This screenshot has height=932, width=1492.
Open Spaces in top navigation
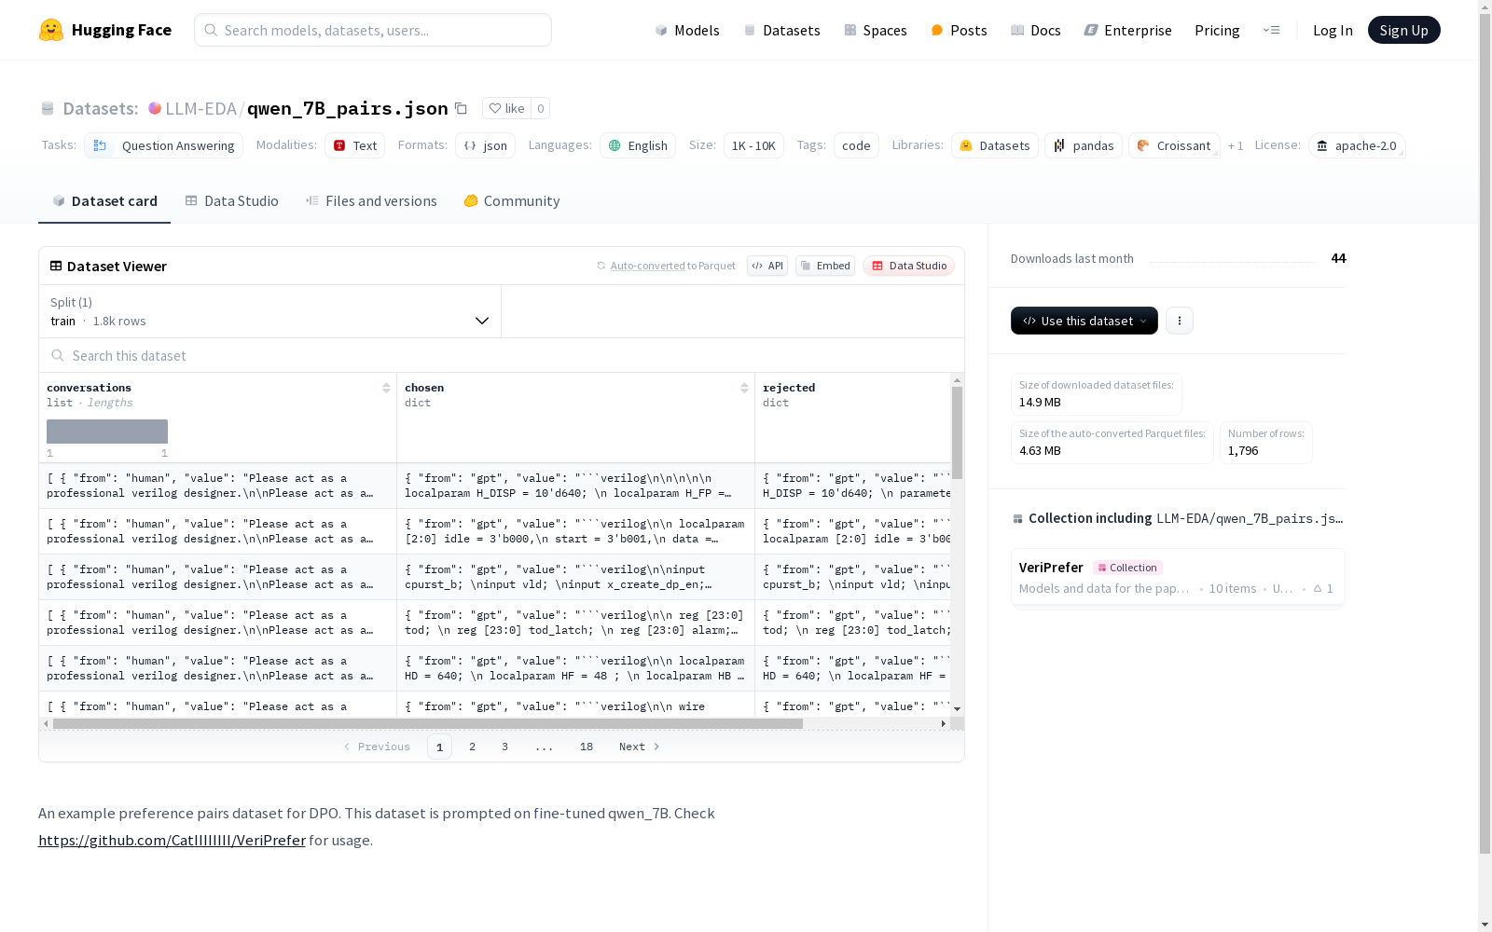(876, 30)
